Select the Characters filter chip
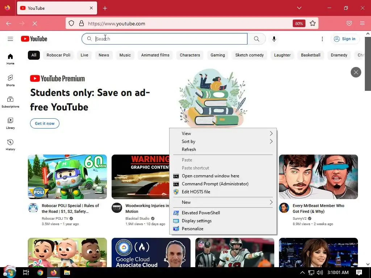Screen dimensions: 371x278 [x=190, y=55]
